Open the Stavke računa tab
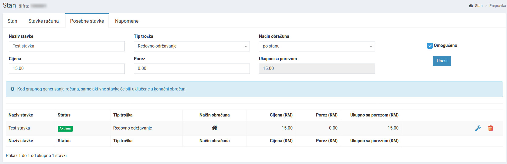 [43, 21]
